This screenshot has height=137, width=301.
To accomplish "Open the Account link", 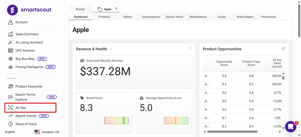I will [x=21, y=22].
